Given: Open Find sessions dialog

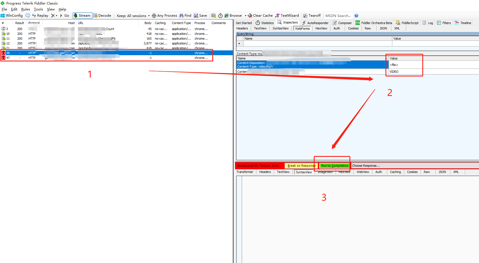Looking at the screenshot, I should tap(185, 16).
